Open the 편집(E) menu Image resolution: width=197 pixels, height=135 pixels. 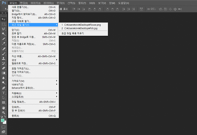coord(24,3)
